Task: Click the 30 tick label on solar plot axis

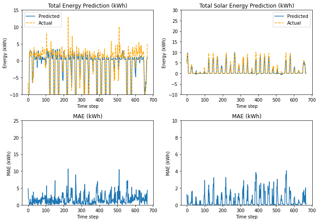Action: (175, 10)
